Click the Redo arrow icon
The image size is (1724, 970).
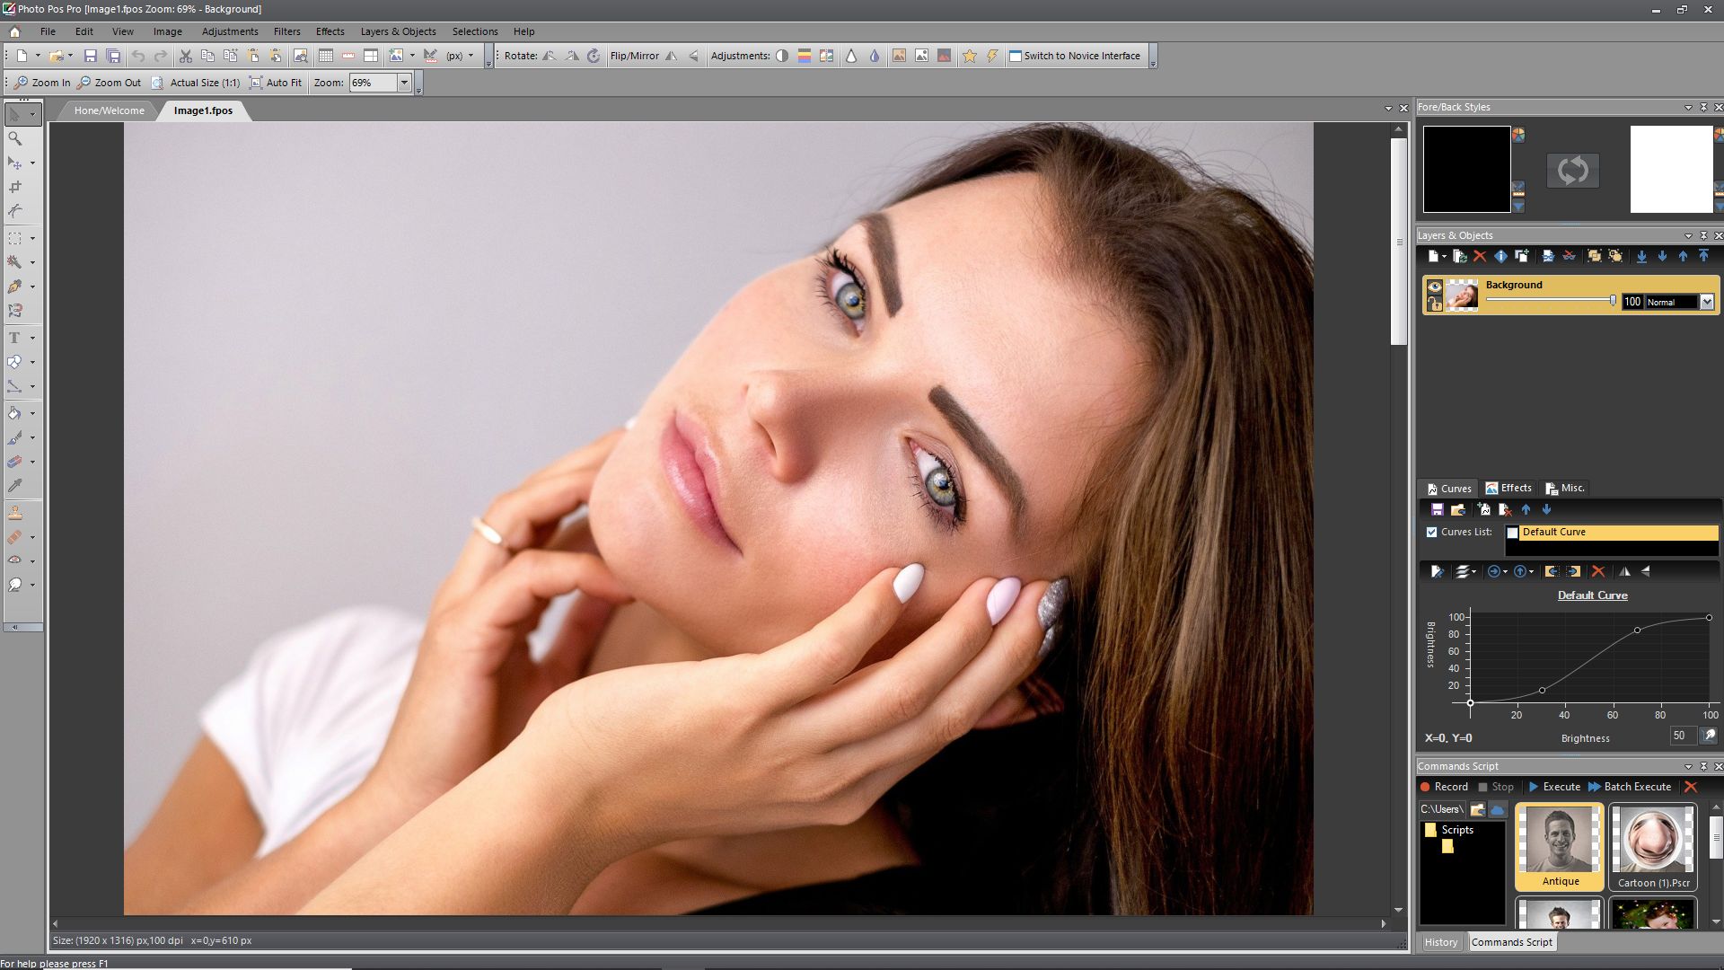[161, 56]
